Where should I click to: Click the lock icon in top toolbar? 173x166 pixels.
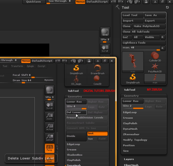point(146,2)
